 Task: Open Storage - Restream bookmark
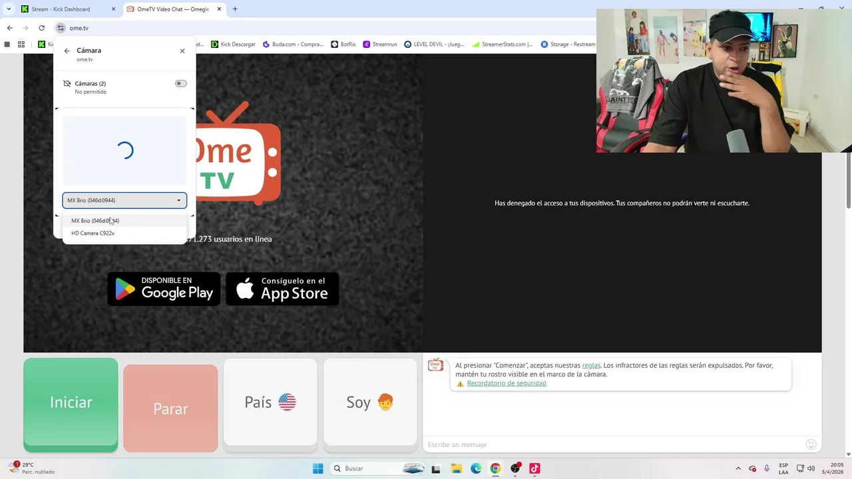tap(568, 45)
